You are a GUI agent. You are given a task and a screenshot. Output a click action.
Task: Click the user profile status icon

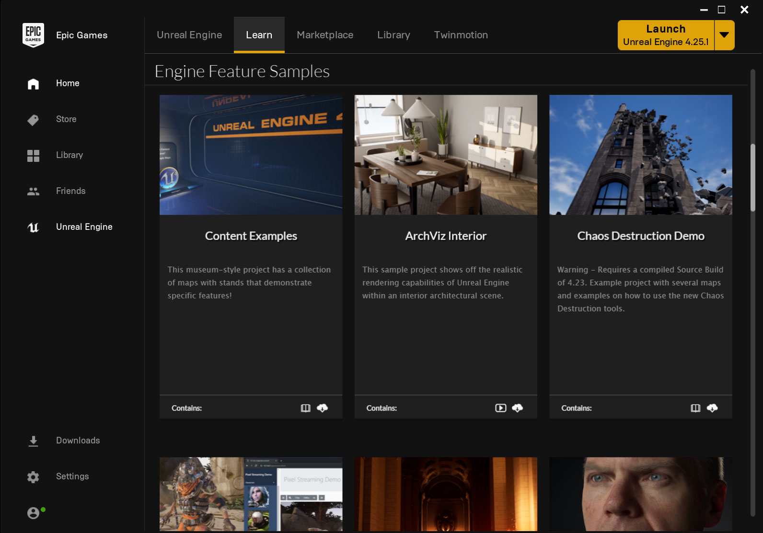pyautogui.click(x=34, y=513)
